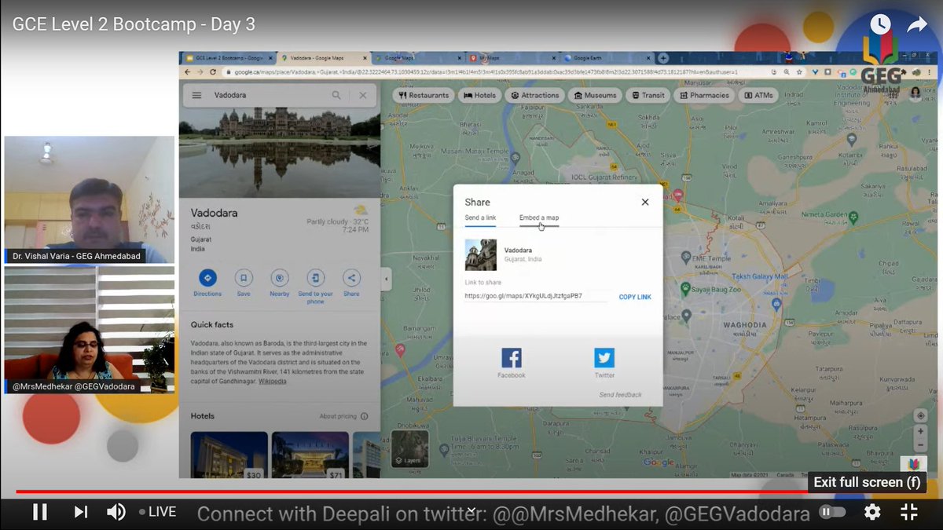
Task: Reload the Google Maps page
Action: click(211, 72)
